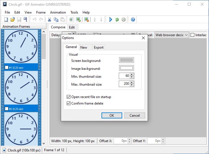Pick the Image background color
This screenshot has width=209, height=154.
[x=126, y=68]
